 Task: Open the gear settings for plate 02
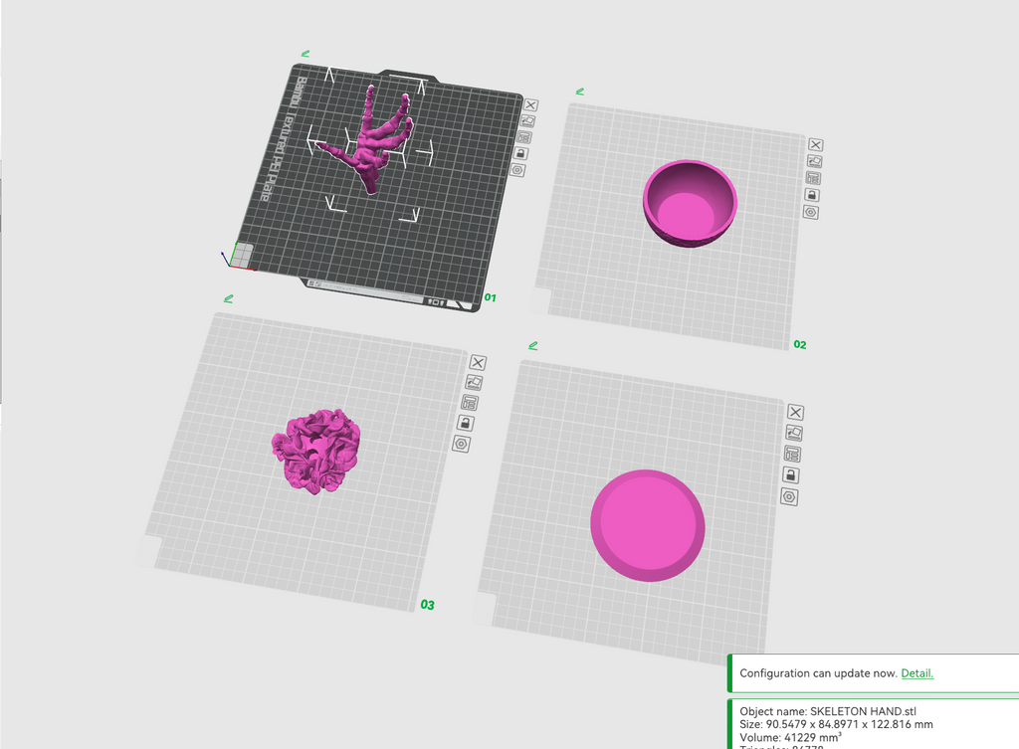click(x=810, y=212)
